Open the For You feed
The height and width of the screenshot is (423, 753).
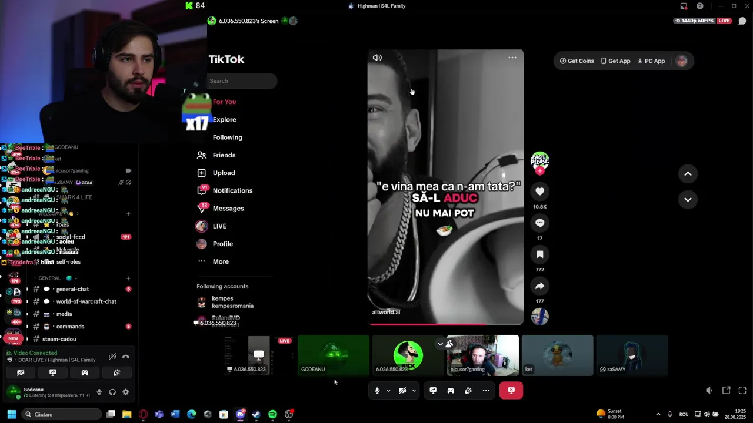pyautogui.click(x=224, y=102)
